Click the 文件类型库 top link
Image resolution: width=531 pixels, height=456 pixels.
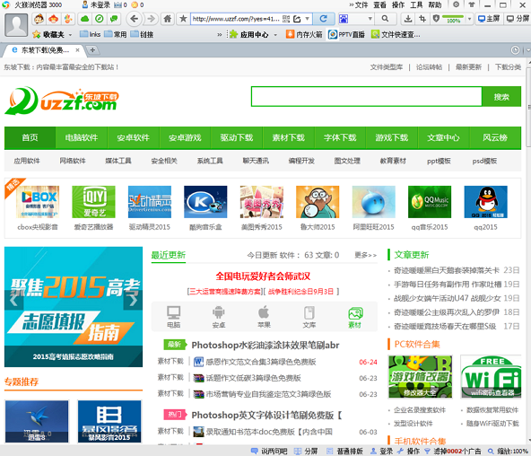(x=387, y=67)
